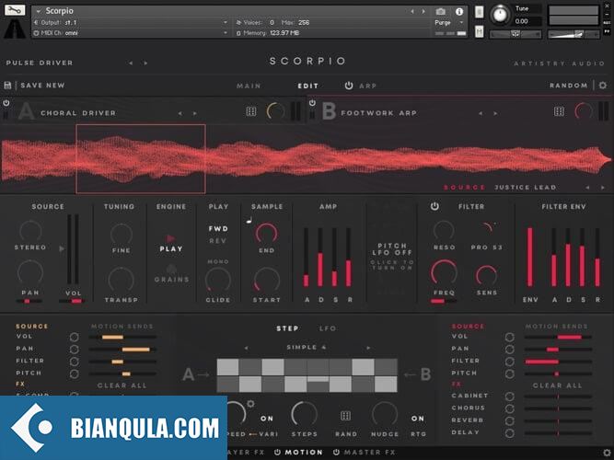
Task: Click the source link arrow beside STEREO knob
Action: [62, 248]
